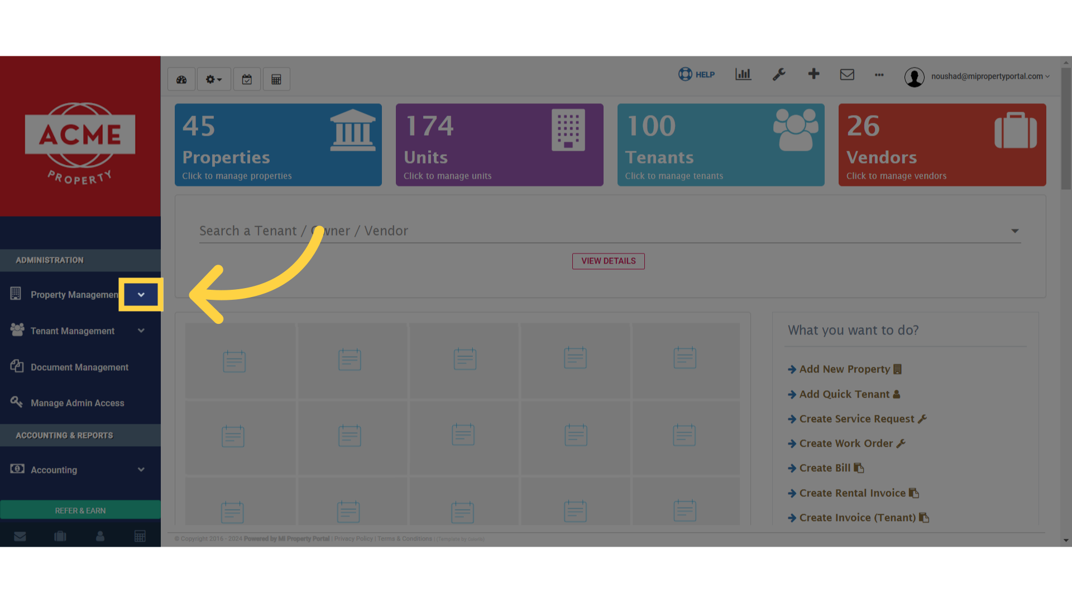Open Document Management in sidebar
The height and width of the screenshot is (603, 1072).
pyautogui.click(x=80, y=367)
